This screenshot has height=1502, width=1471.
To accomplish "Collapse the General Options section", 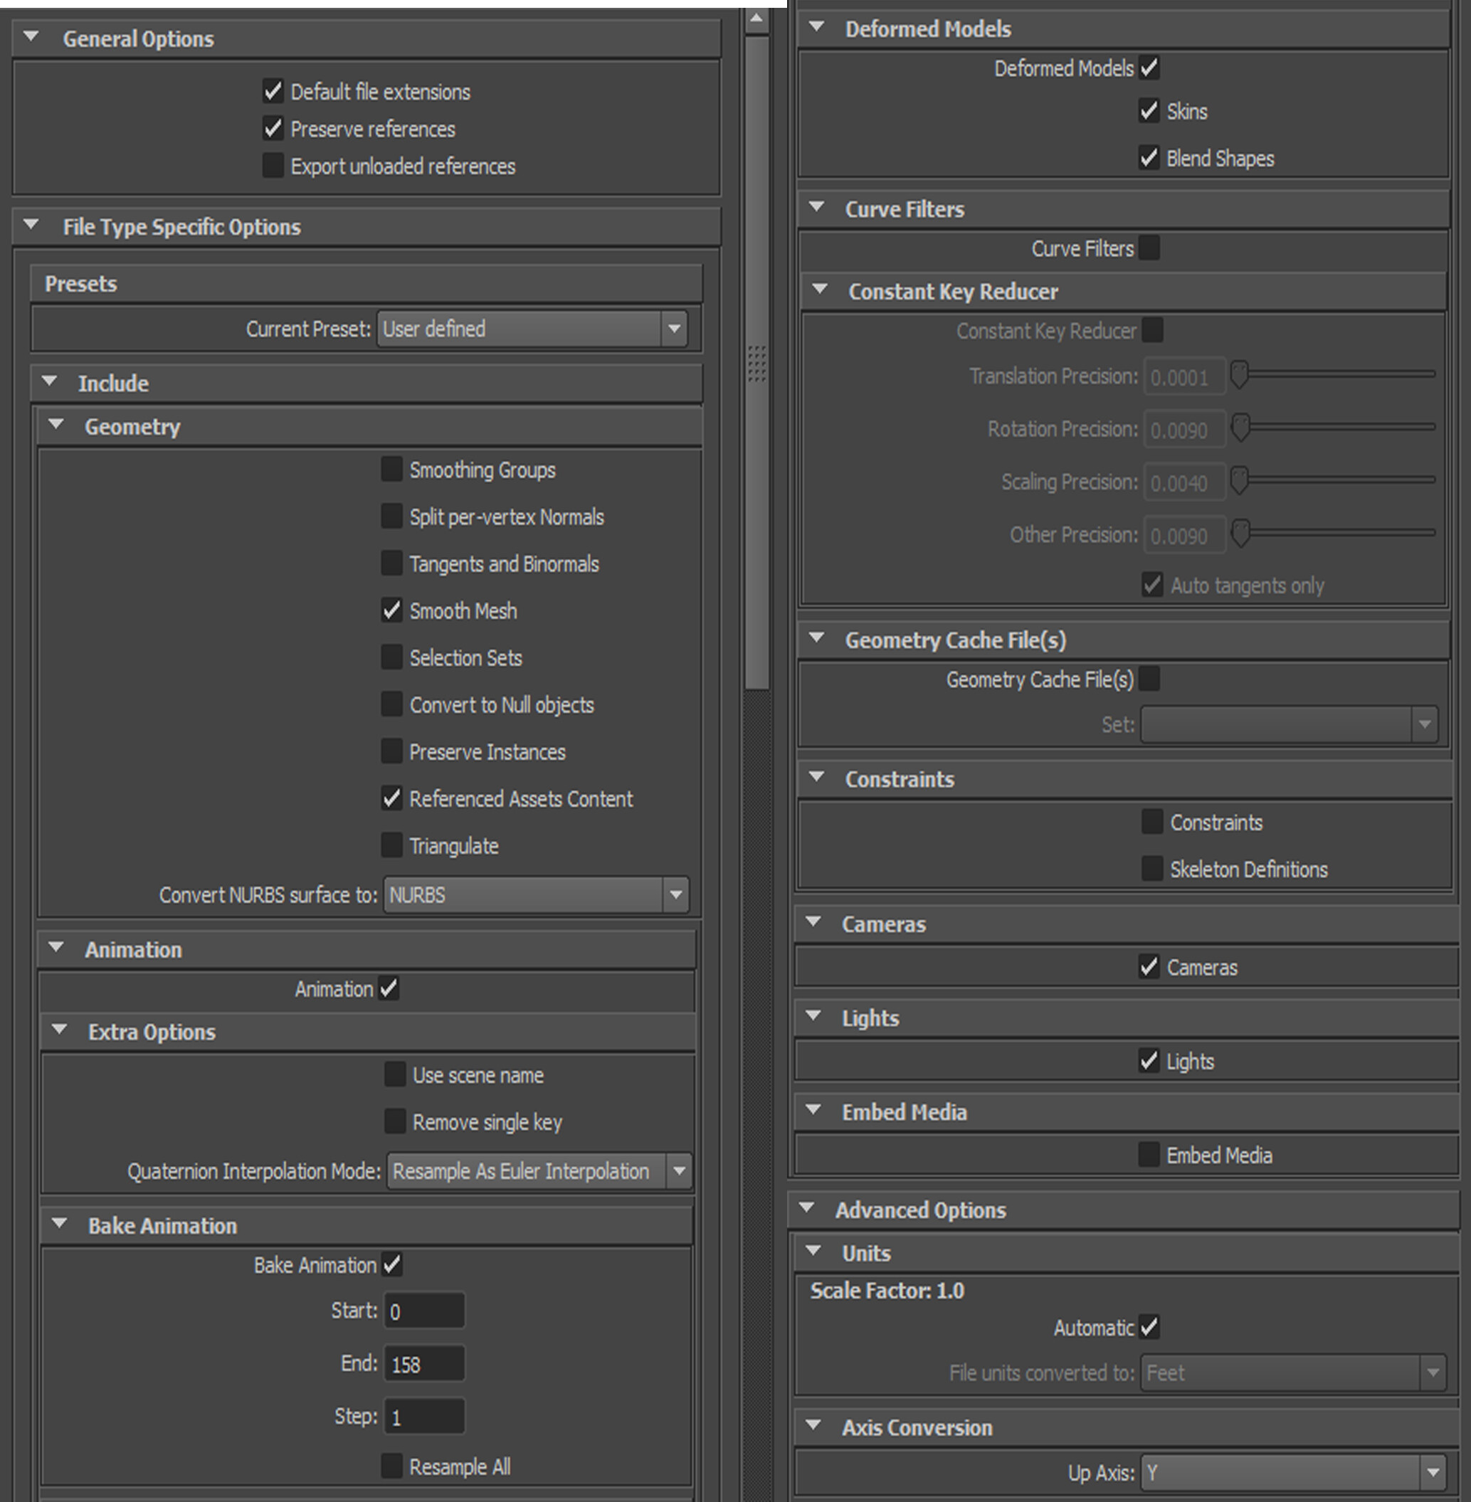I will pos(31,36).
